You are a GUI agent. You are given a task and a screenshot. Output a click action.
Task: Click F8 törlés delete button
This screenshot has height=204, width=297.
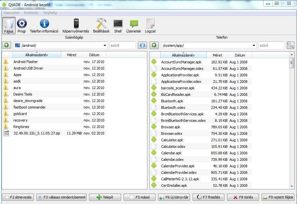(243, 197)
